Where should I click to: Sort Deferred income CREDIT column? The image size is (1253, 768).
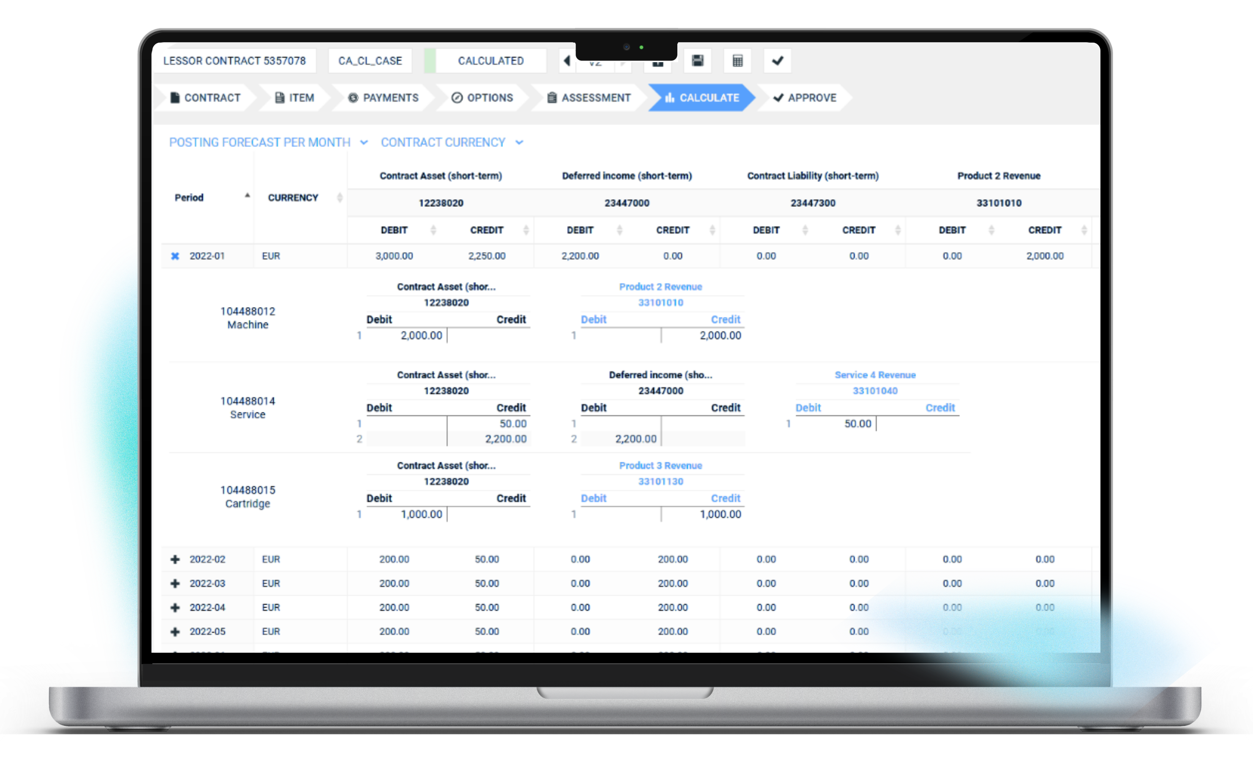[x=712, y=230]
